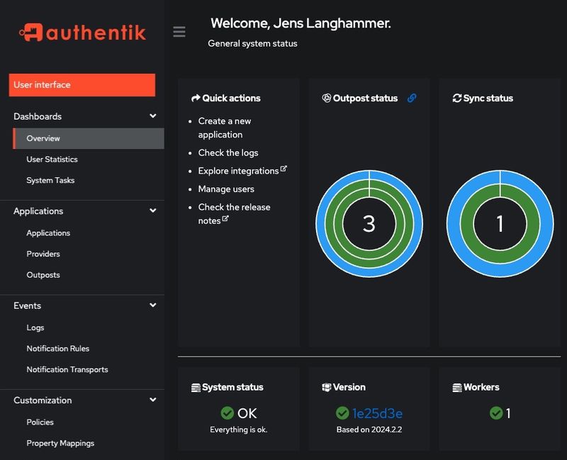Viewport: 567px width, 460px height.
Task: Click the Workers icon
Action: tap(456, 387)
